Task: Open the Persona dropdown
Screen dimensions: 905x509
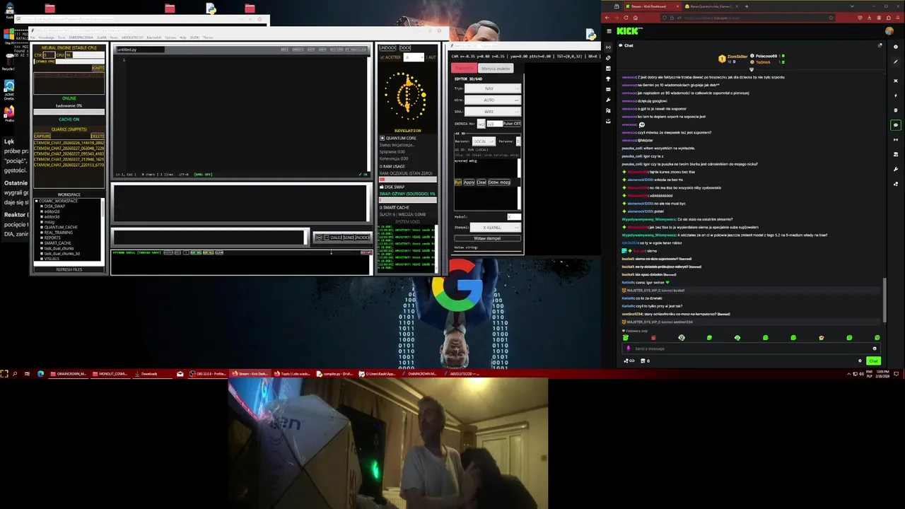Action: (x=518, y=141)
